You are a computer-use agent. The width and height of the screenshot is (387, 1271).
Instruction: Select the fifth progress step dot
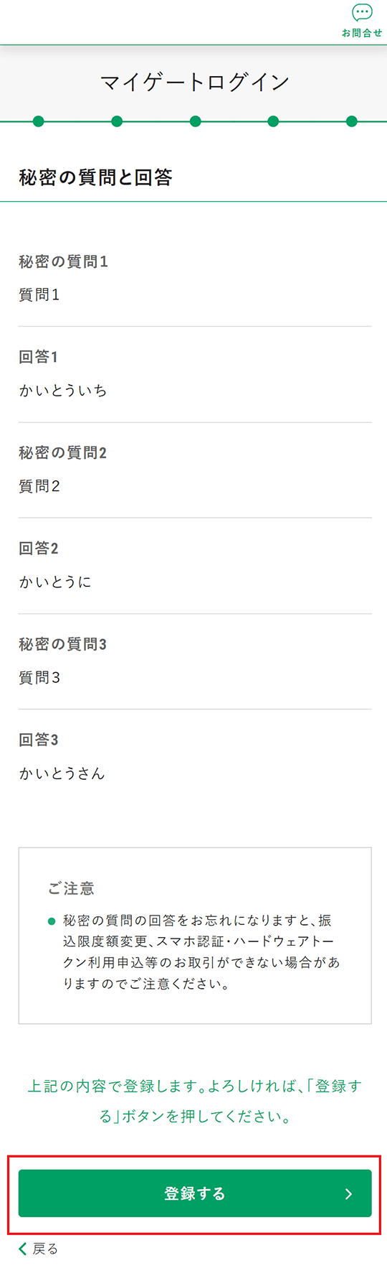[351, 121]
